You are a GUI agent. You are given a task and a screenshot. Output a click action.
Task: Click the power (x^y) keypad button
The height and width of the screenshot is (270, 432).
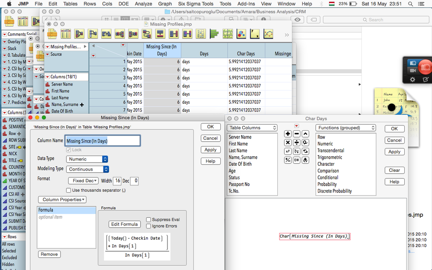tap(287, 151)
